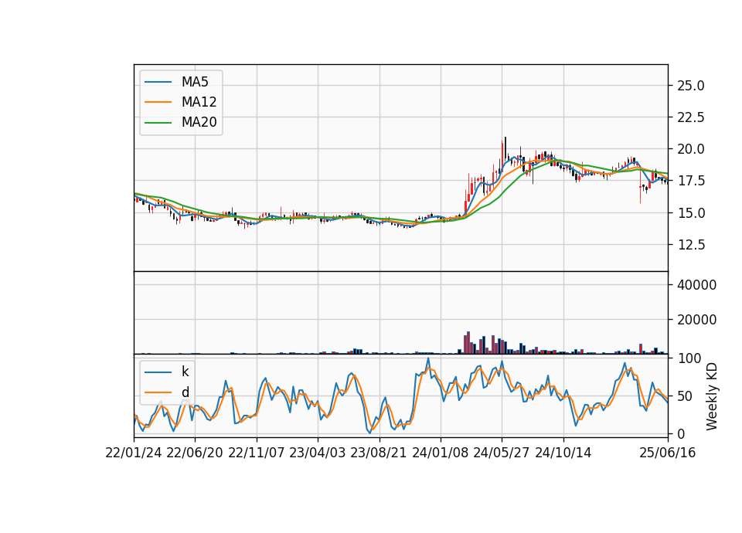Click the 100 KD axis label
Image resolution: width=742 pixels, height=533 pixels.
pyautogui.click(x=689, y=358)
